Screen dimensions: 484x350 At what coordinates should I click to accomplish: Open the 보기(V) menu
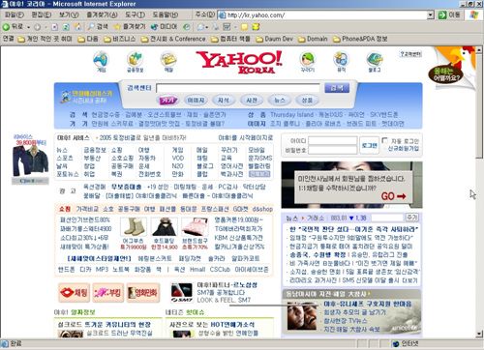pyautogui.click(x=69, y=15)
